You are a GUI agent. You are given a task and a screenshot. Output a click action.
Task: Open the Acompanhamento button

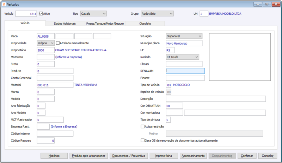(x=193, y=156)
